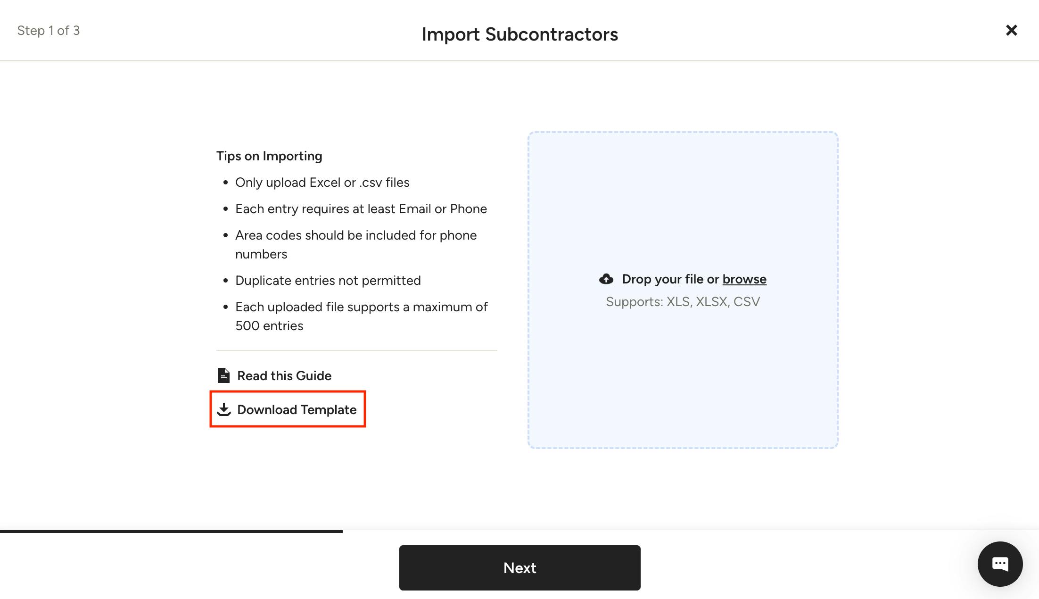Click the Tips on Importing heading
Viewport: 1039px width, 599px height.
(x=269, y=156)
